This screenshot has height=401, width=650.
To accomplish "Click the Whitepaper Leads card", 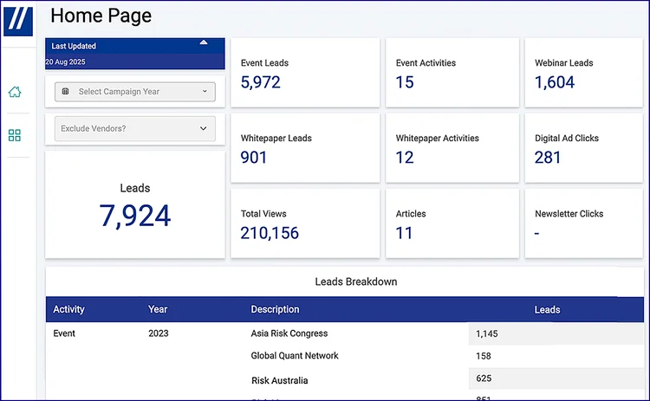I will (x=304, y=148).
